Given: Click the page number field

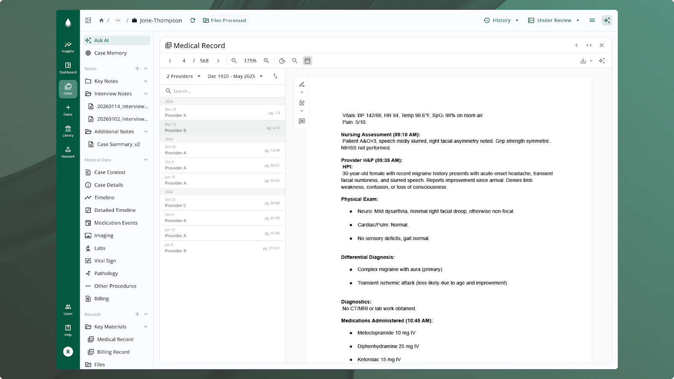Looking at the screenshot, I should pyautogui.click(x=184, y=61).
